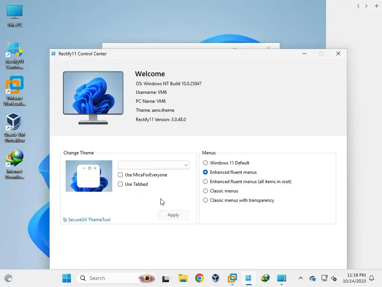
Task: Click the eye graphic in search box
Action: tap(147, 278)
